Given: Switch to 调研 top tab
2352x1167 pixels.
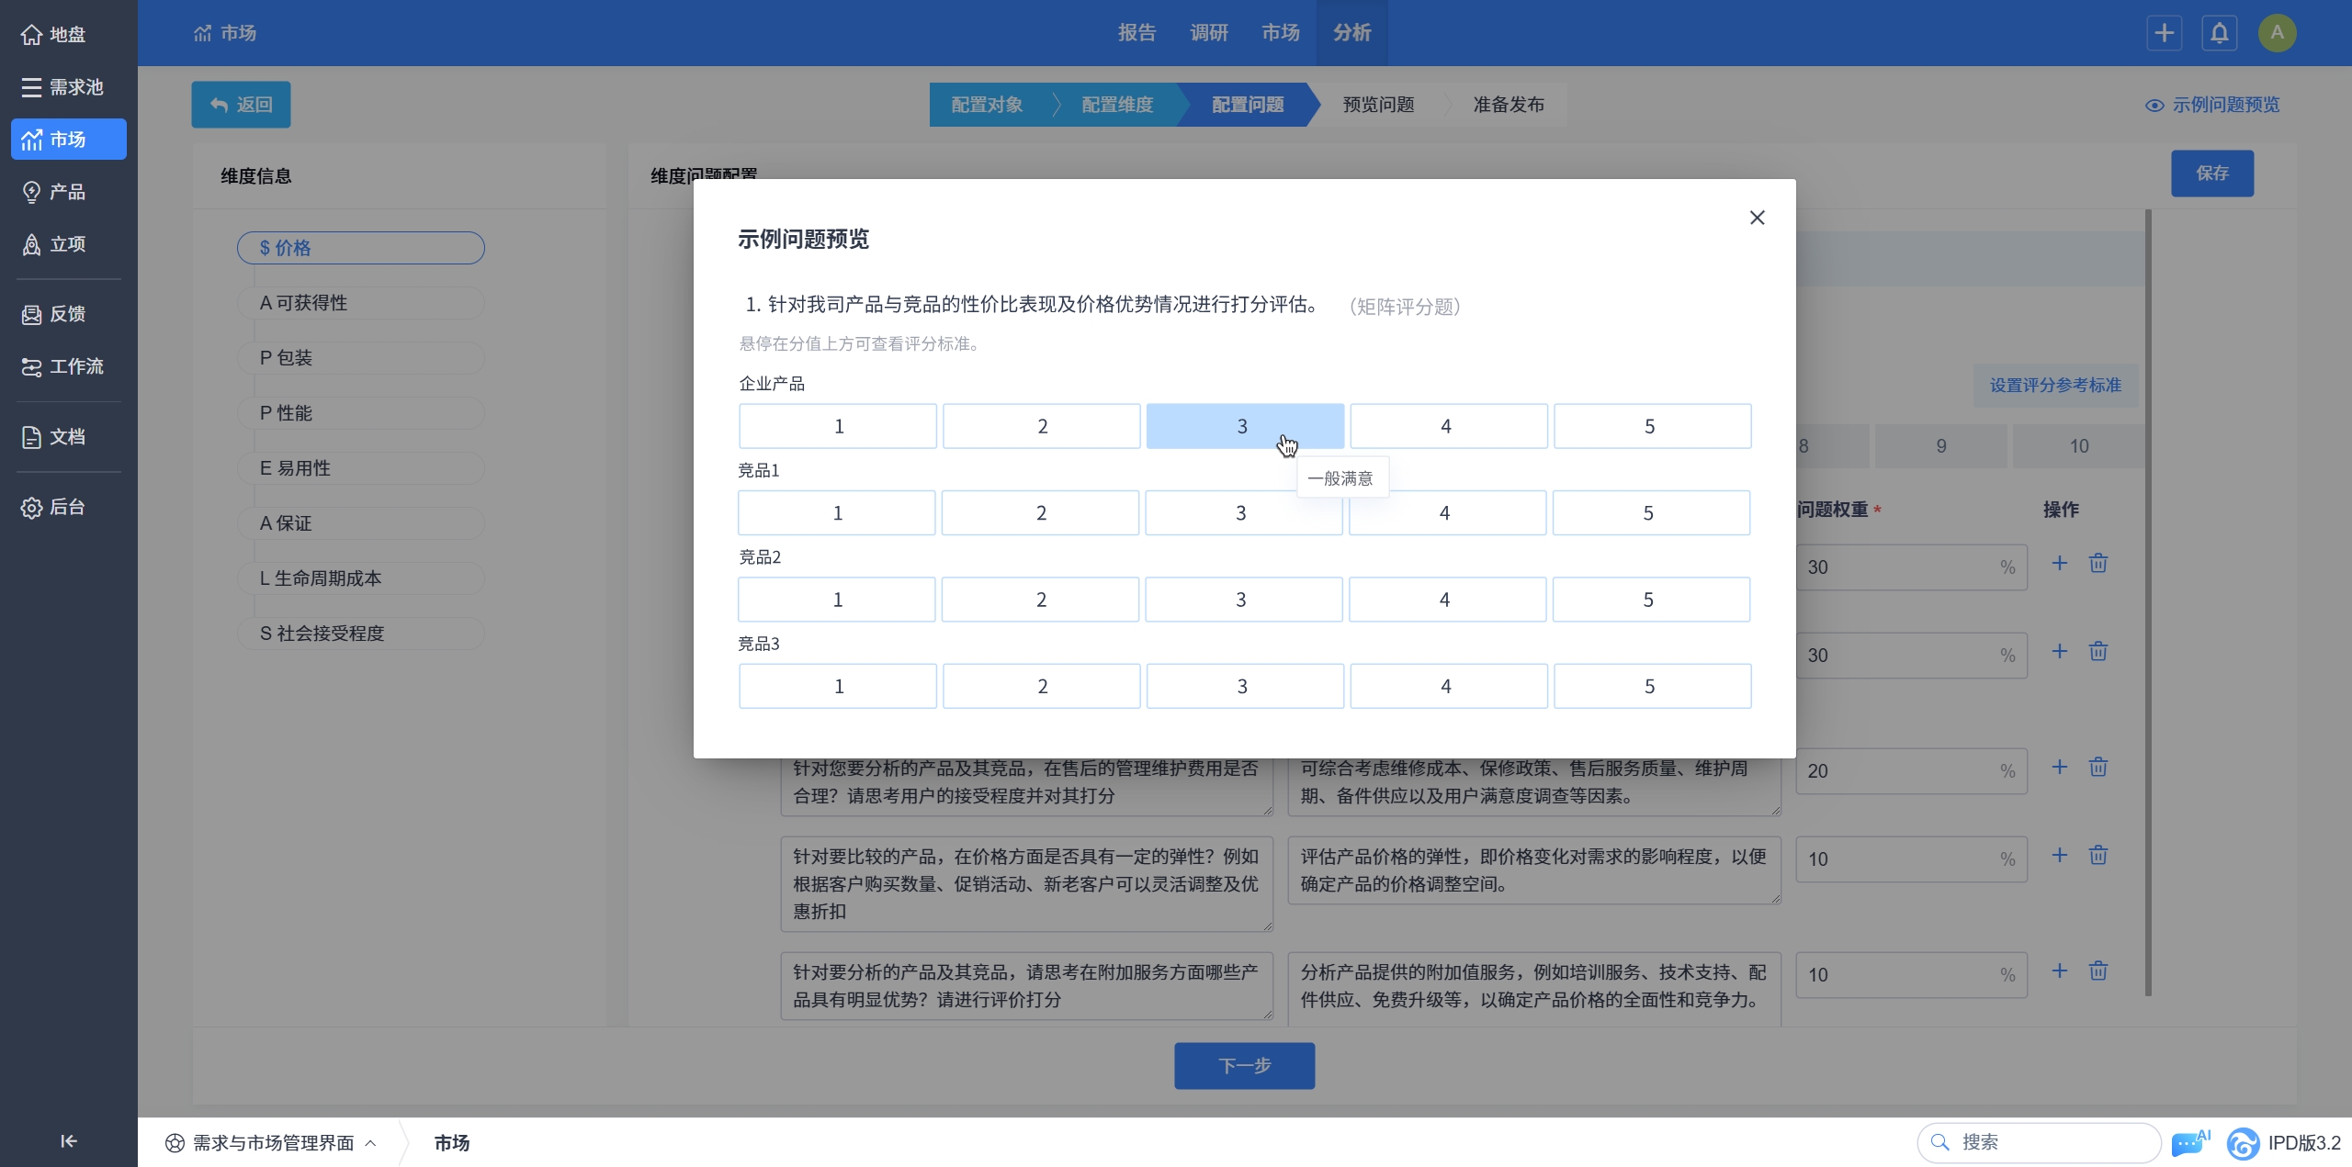Looking at the screenshot, I should [1208, 33].
